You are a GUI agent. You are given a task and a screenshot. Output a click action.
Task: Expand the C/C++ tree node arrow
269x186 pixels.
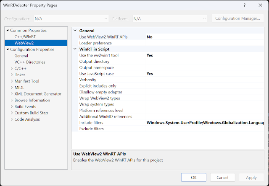[x=12, y=68]
